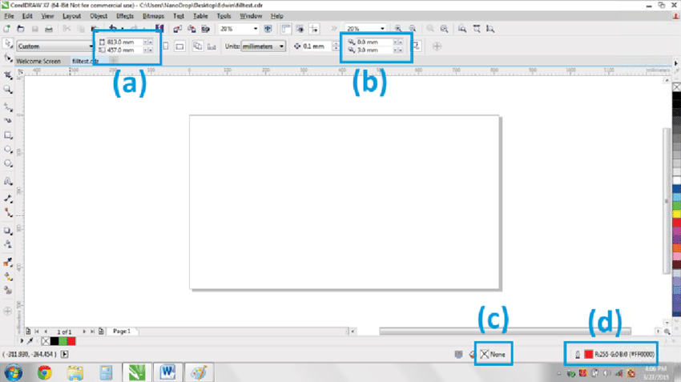The height and width of the screenshot is (382, 681).
Task: Select the Ellipse tool in the toolbox
Action: tap(7, 150)
